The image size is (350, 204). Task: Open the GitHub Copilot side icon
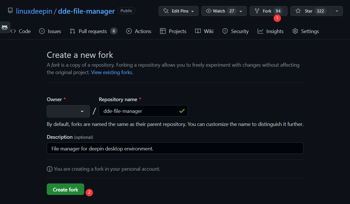coord(5,27)
